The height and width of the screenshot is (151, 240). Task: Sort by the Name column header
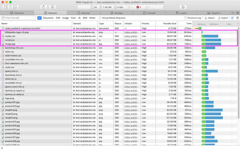(x=36, y=23)
